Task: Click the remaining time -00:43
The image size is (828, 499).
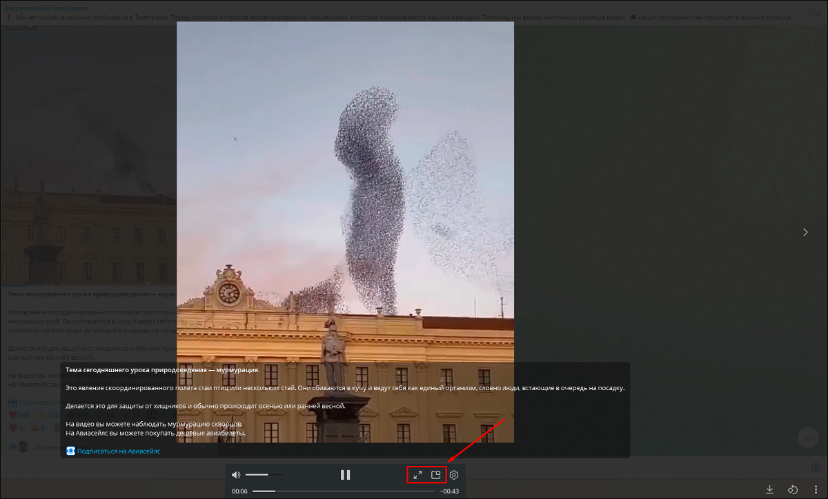Action: [x=450, y=491]
